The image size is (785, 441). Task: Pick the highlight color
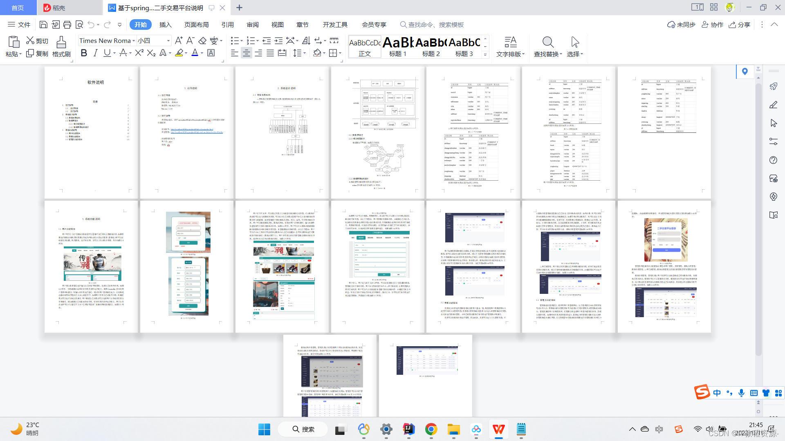179,53
